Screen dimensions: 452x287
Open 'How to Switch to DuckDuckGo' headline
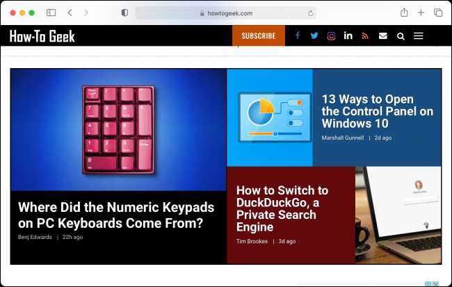[282, 208]
